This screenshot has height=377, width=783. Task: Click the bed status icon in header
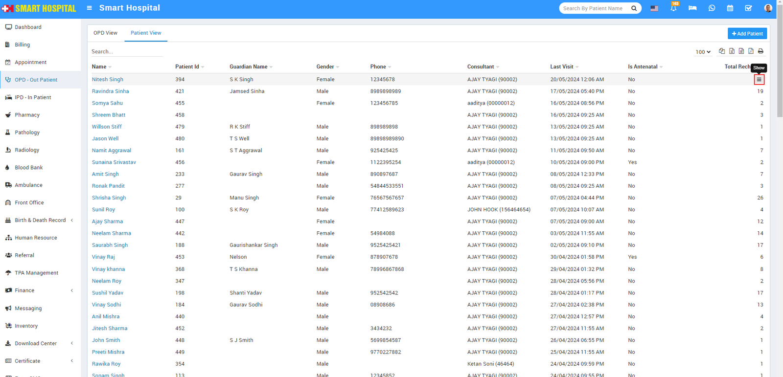coord(692,8)
